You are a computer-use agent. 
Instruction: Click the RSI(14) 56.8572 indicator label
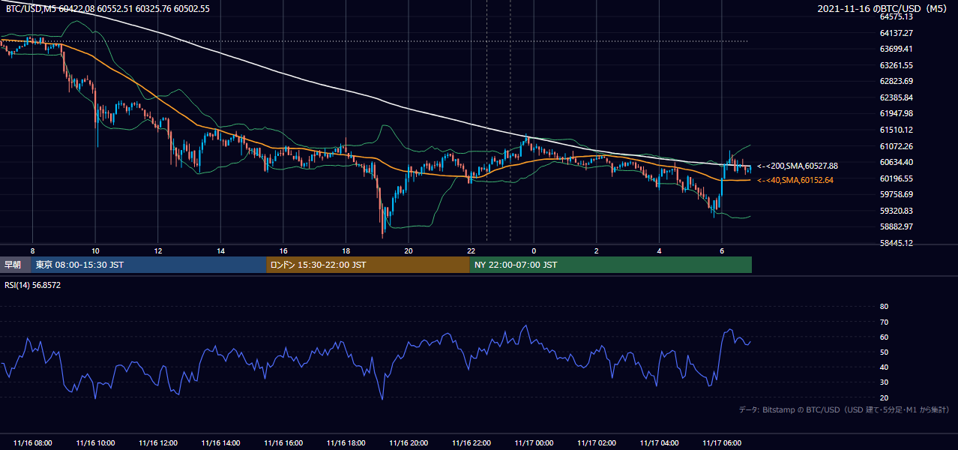(32, 285)
